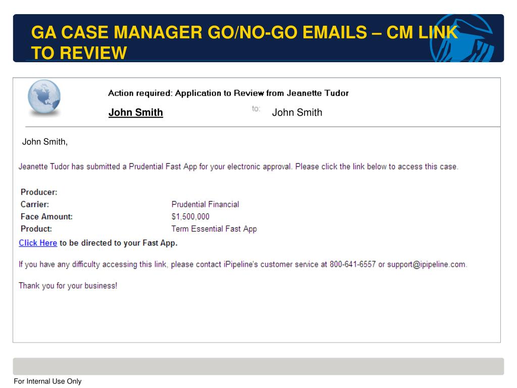Click the underlined sender name John Smith
This screenshot has width=517, height=388.
[x=135, y=113]
